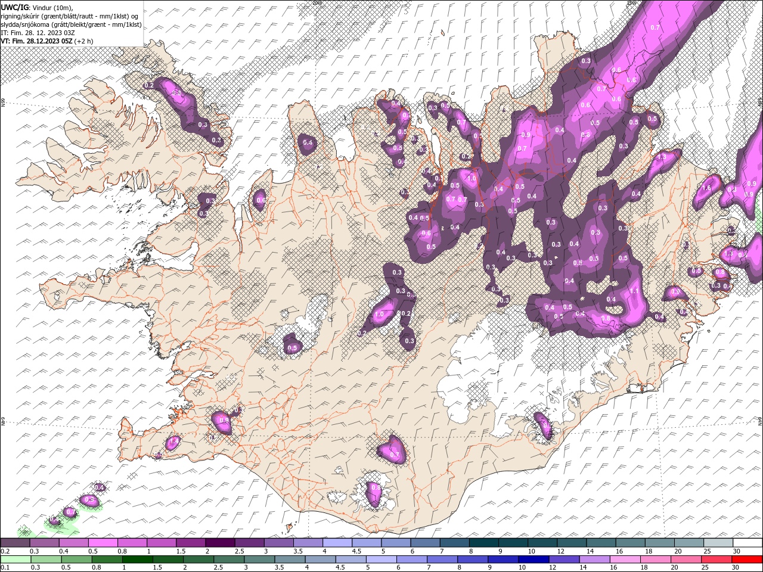Click the '0.1' label under the rain scale

click(5, 568)
